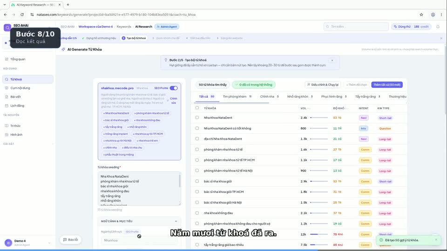Collapse the Ngữ cảnh & Mục tiêu section

[176, 221]
